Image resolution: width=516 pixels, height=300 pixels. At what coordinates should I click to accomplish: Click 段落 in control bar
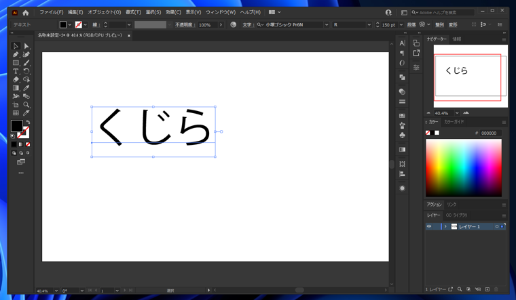coord(411,24)
